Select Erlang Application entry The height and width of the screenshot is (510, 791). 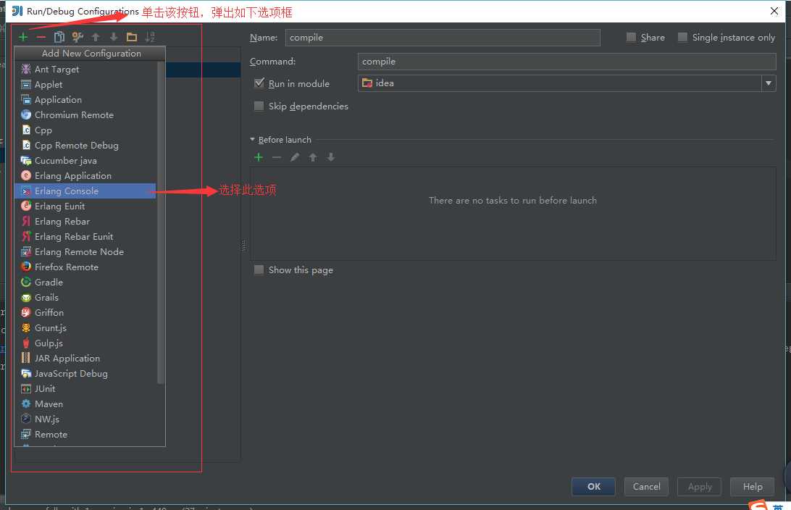coord(85,175)
